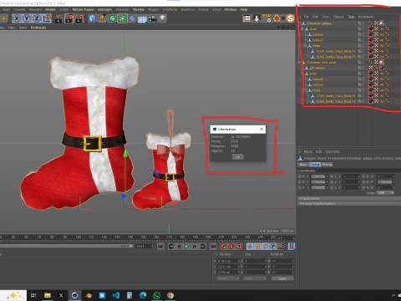401x301 pixels.
Task: Toggle the gift ribbon layer checkmark
Action: 359,68
